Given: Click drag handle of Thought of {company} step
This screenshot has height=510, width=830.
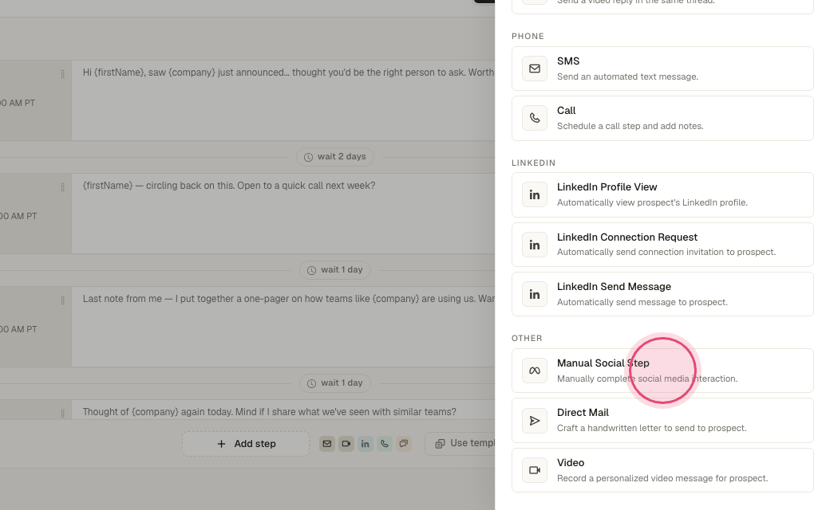Looking at the screenshot, I should (62, 414).
